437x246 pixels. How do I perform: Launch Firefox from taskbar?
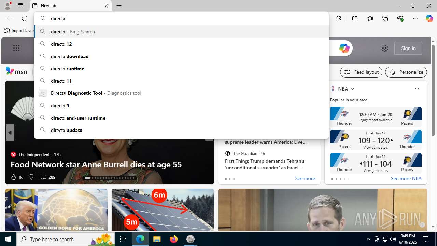(x=173, y=239)
